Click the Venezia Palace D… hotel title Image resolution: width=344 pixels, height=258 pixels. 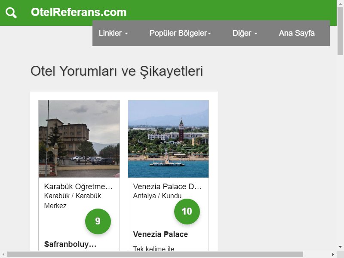(x=167, y=187)
